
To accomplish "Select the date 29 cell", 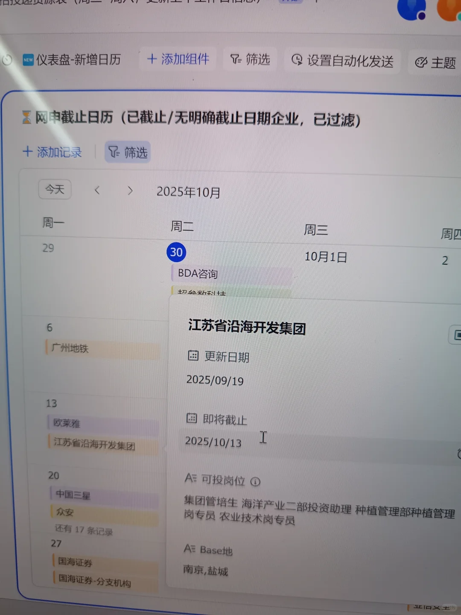I will click(48, 248).
